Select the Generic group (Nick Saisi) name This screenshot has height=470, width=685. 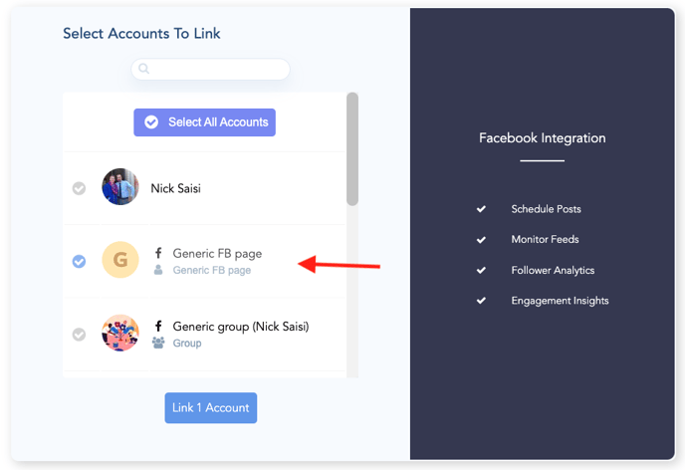coord(241,327)
